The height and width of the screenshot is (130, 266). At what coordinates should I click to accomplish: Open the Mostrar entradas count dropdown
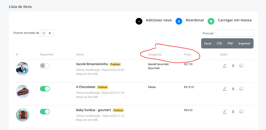click(x=46, y=33)
